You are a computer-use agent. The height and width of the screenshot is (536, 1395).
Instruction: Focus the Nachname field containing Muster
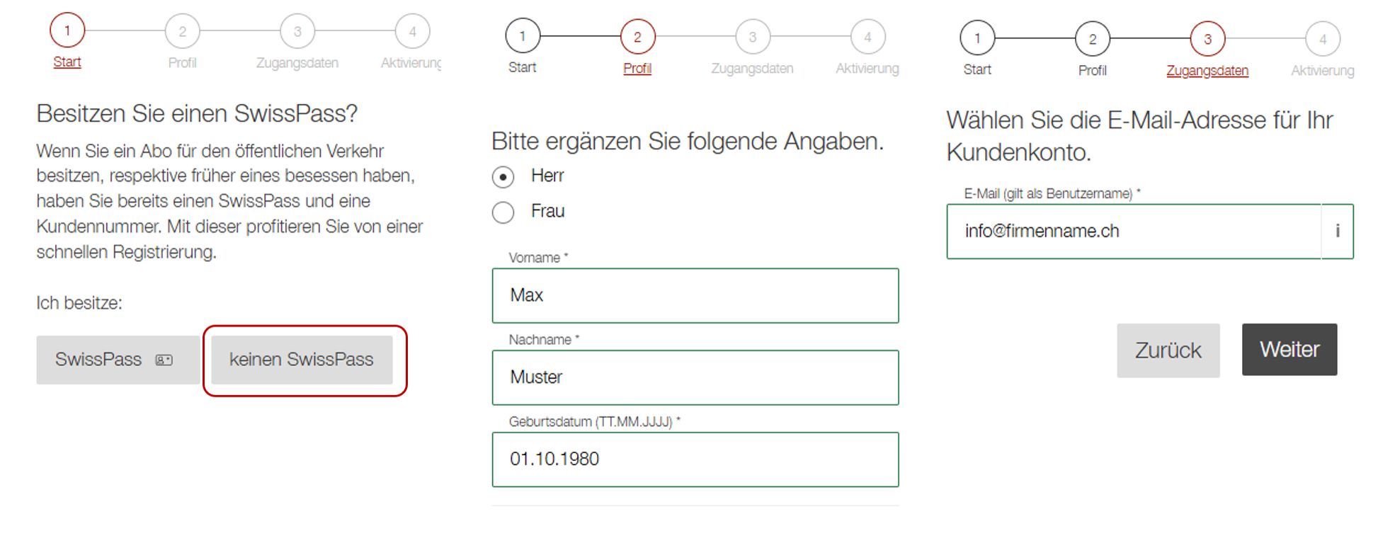(695, 377)
